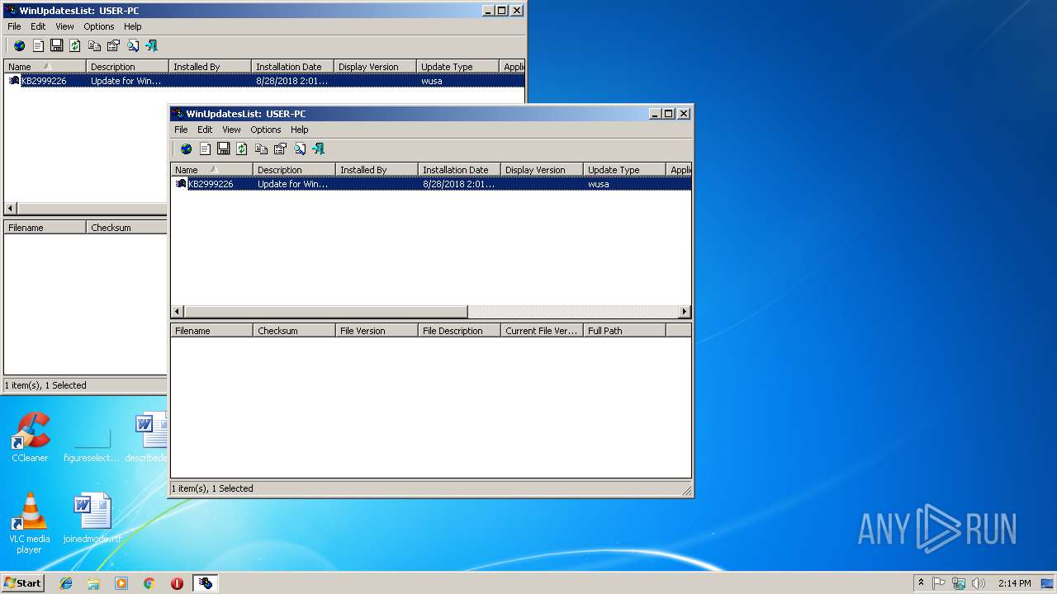Viewport: 1057px width, 594px height.
Task: Open Options menu in back WinUpdatesList window
Action: [x=99, y=26]
